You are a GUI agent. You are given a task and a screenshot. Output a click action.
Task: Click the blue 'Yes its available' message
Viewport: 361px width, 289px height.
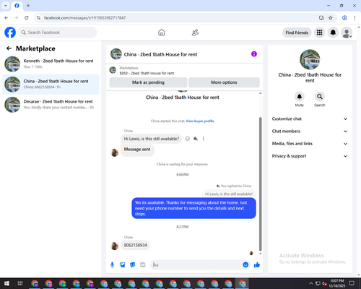point(193,208)
